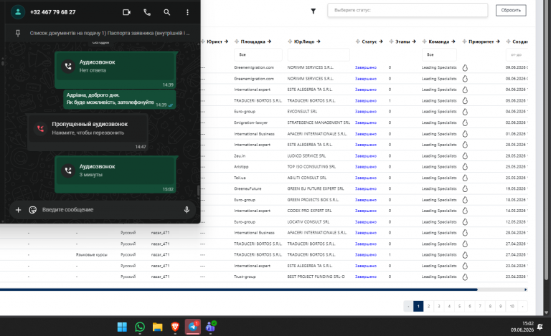Open File Explorer from the taskbar

[x=157, y=327]
